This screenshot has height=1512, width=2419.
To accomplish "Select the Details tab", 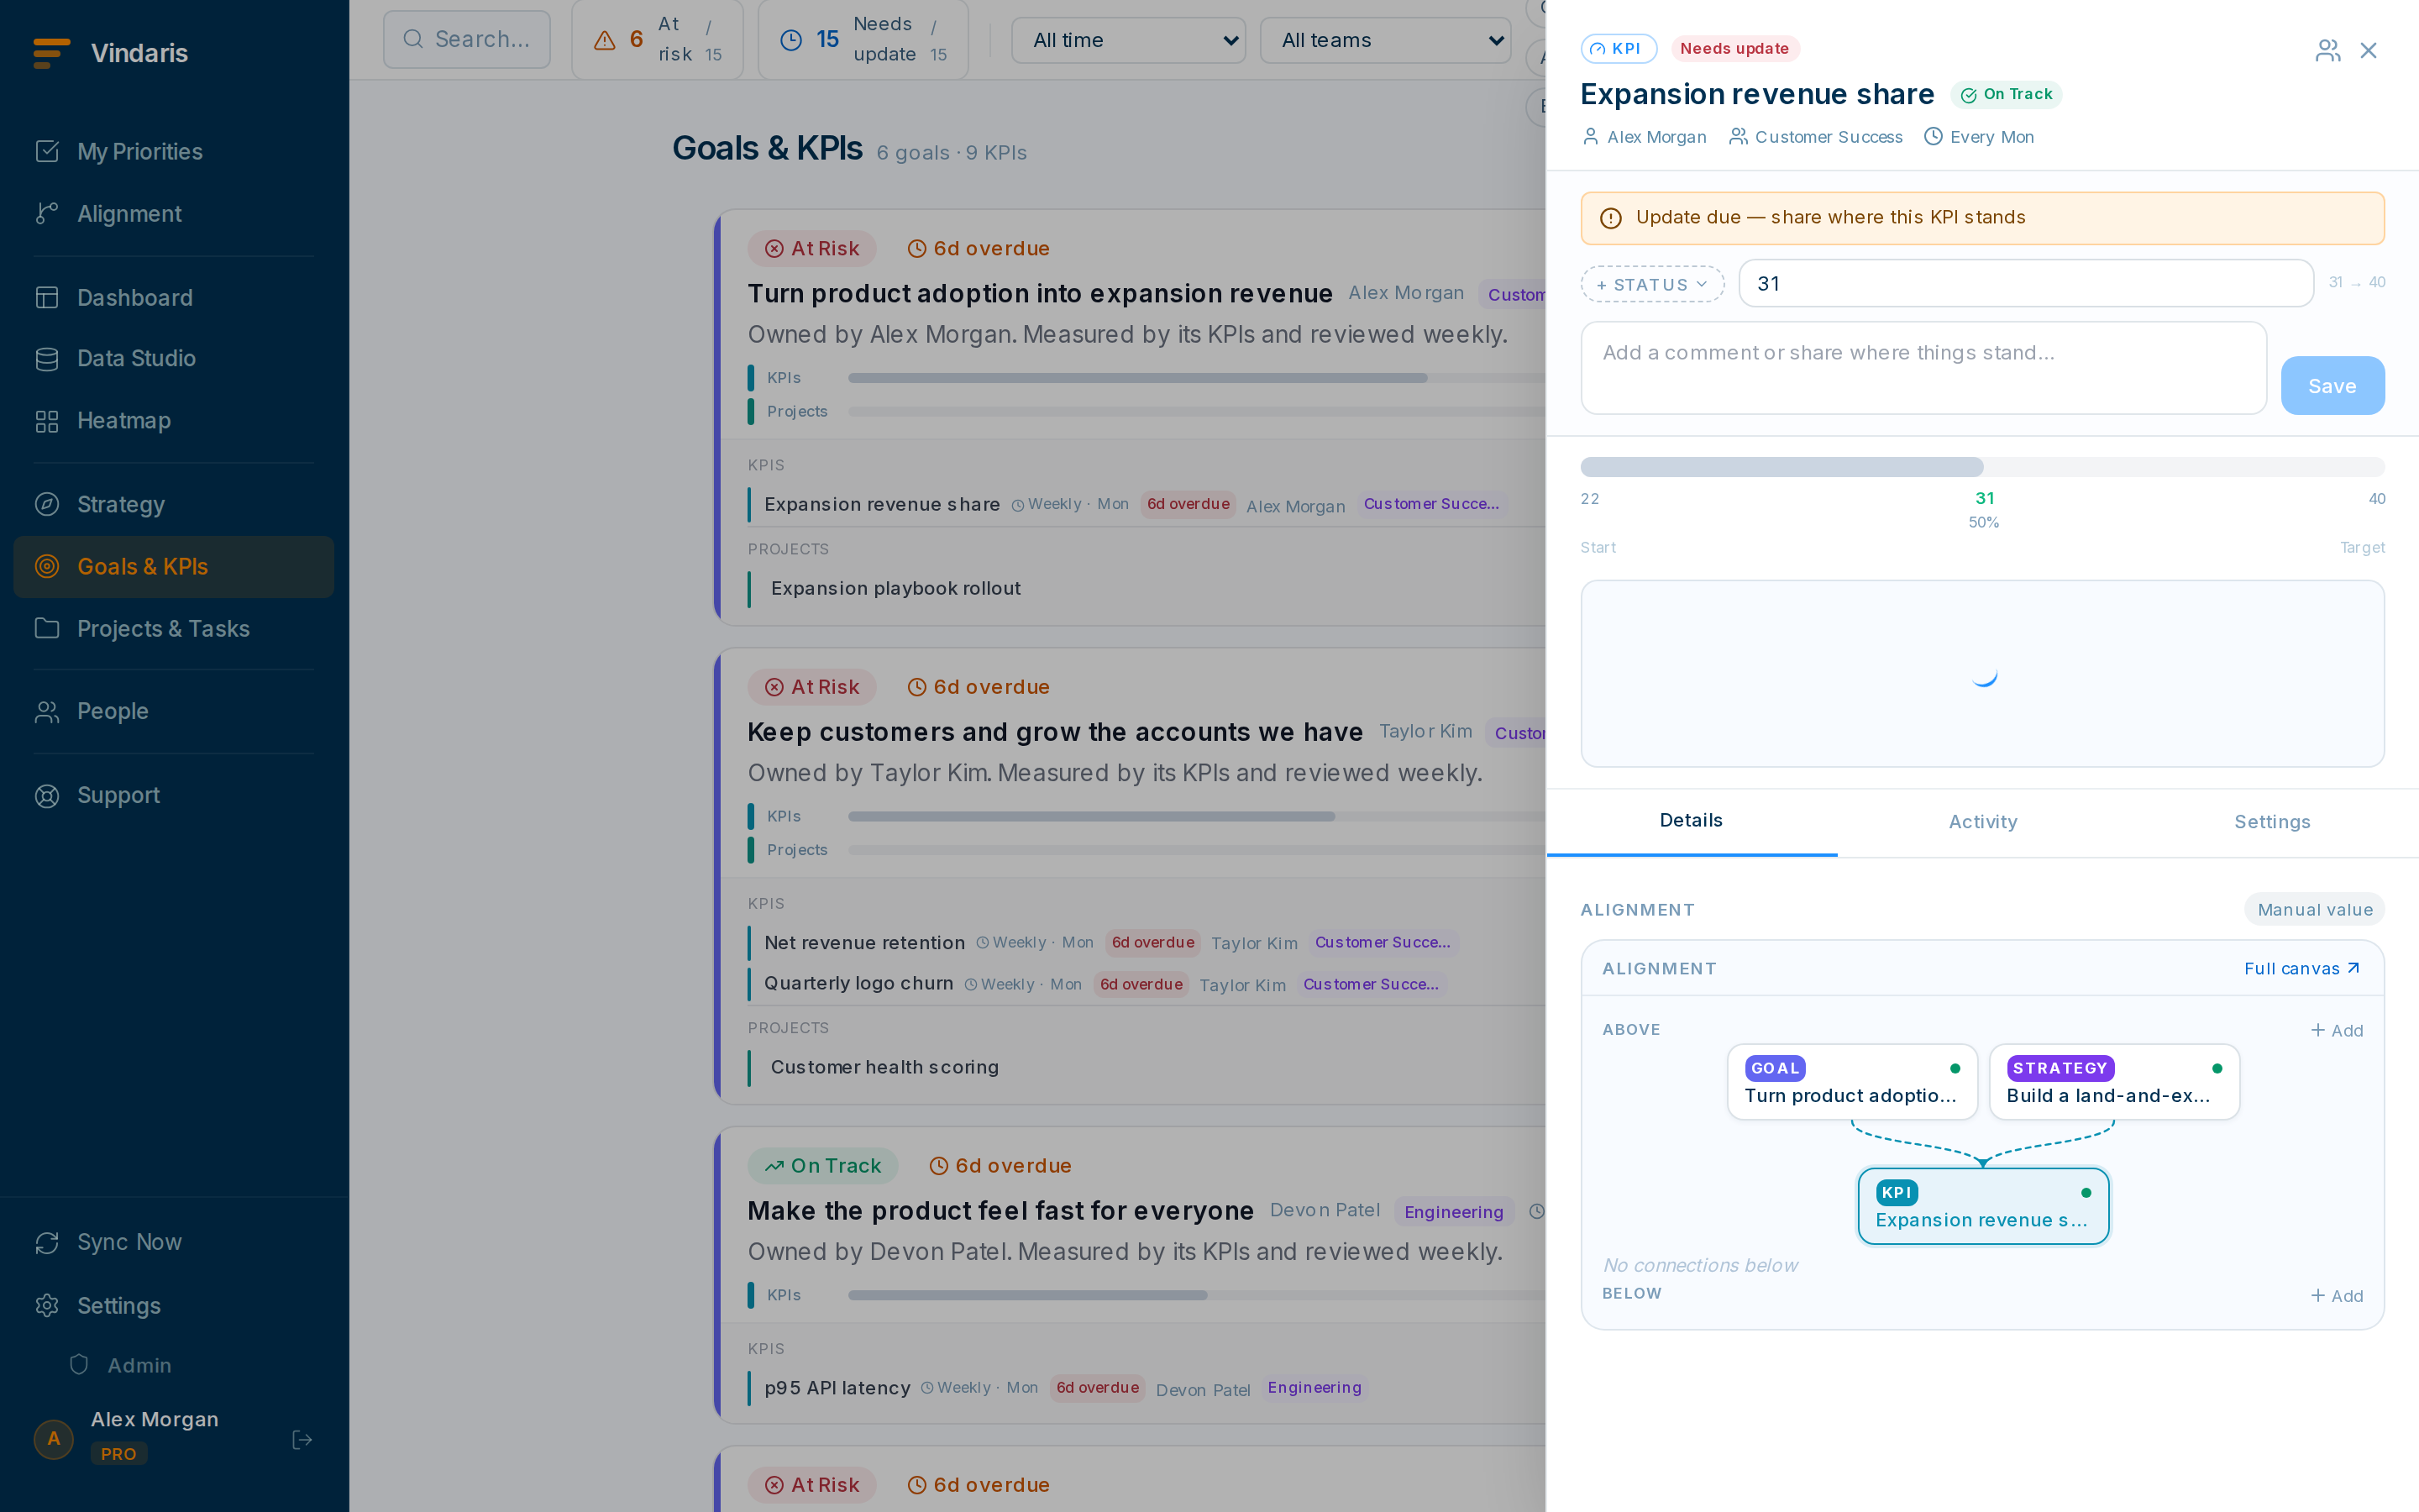I will coord(1692,822).
